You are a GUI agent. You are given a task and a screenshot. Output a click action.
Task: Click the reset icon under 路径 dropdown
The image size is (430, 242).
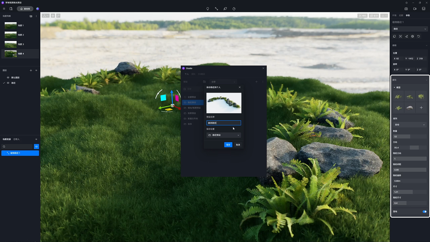click(418, 36)
